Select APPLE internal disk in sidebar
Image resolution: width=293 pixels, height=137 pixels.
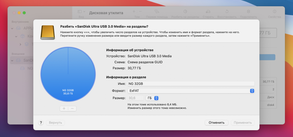tap(25, 28)
